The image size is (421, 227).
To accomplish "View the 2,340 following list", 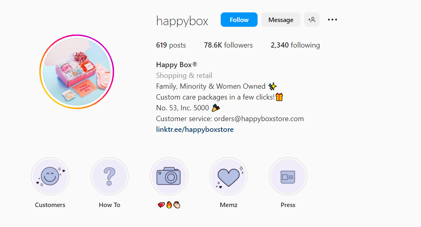I will 295,45.
